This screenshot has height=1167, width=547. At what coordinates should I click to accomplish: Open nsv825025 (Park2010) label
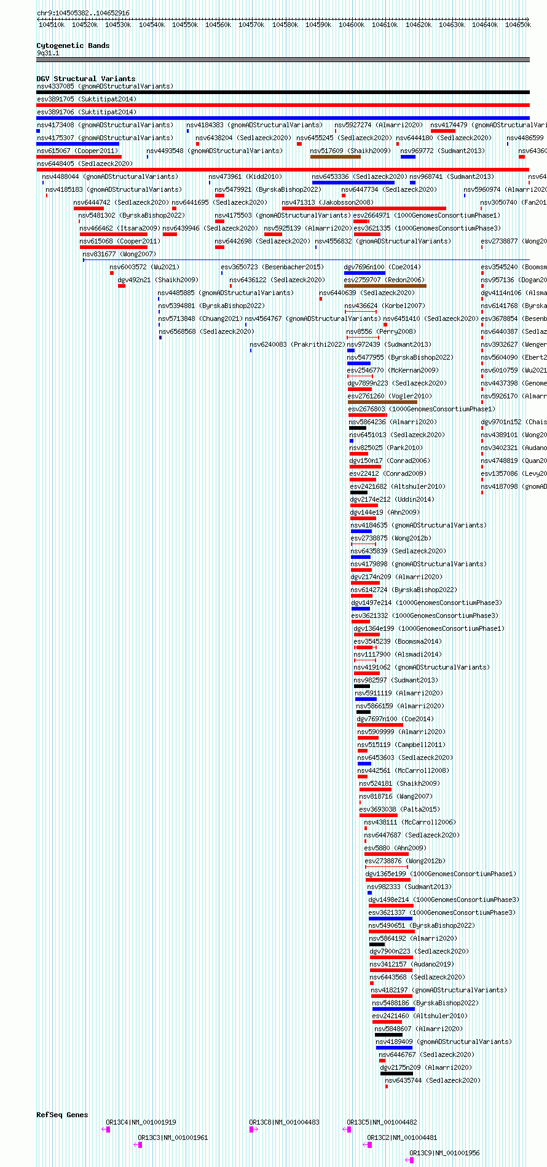point(386,448)
